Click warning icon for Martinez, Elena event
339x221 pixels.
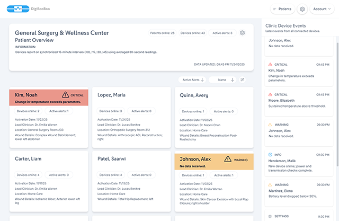270,184
